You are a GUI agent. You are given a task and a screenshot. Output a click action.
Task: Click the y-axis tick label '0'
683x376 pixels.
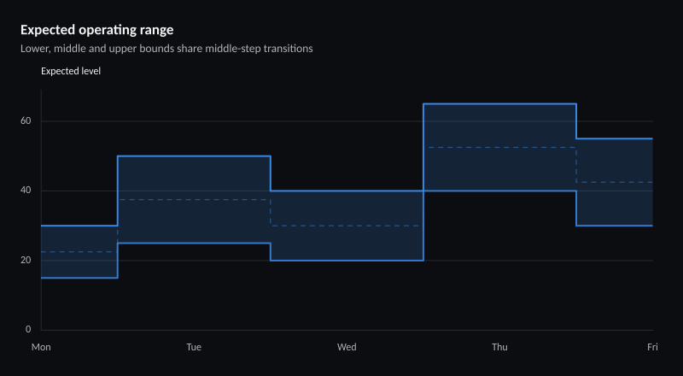(28, 329)
